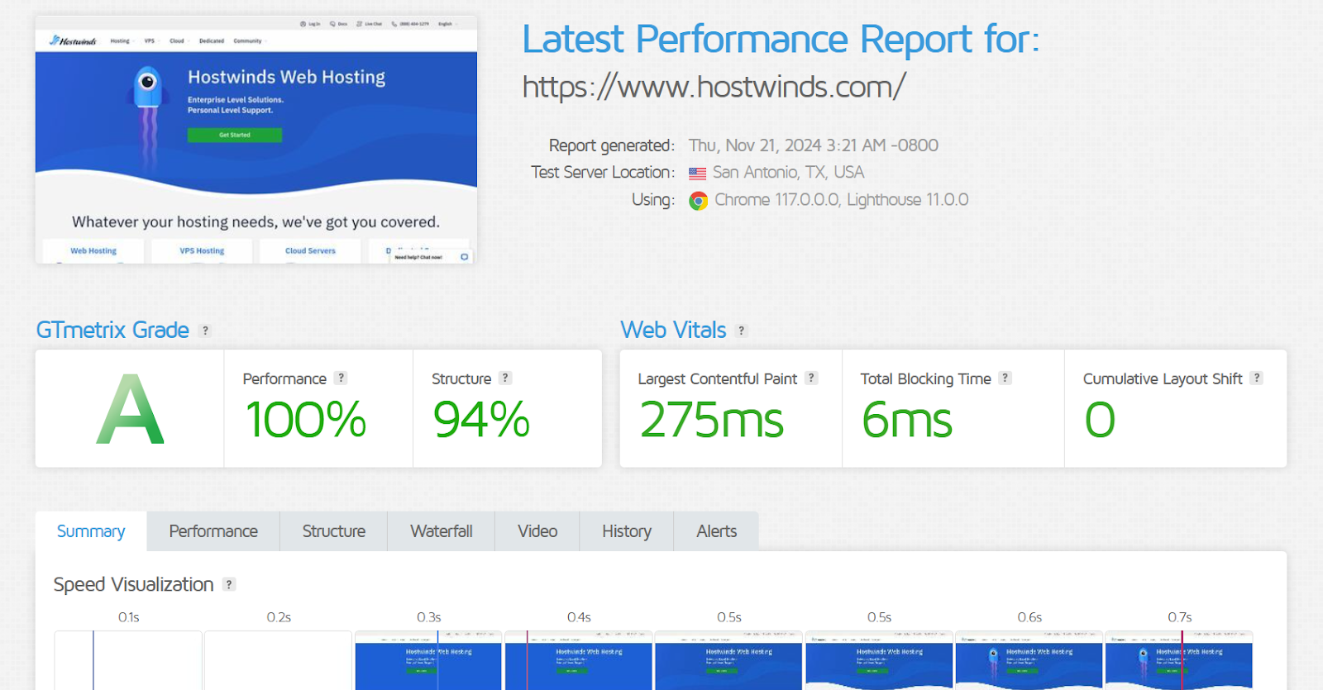The height and width of the screenshot is (690, 1323).
Task: Open the Structure score help icon
Action: (505, 378)
